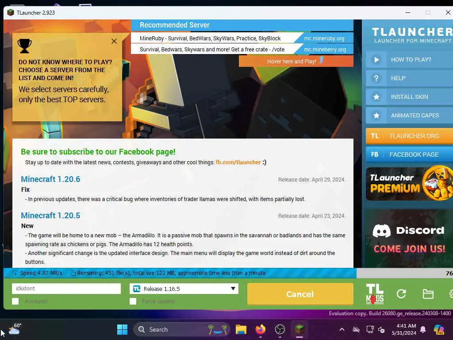
Task: Click the network display tray icon
Action: [x=370, y=329]
